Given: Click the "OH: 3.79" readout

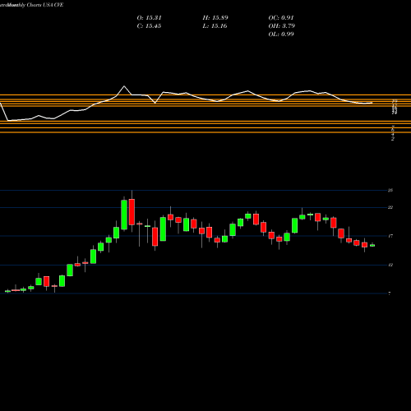Looking at the screenshot, I should point(282,26).
